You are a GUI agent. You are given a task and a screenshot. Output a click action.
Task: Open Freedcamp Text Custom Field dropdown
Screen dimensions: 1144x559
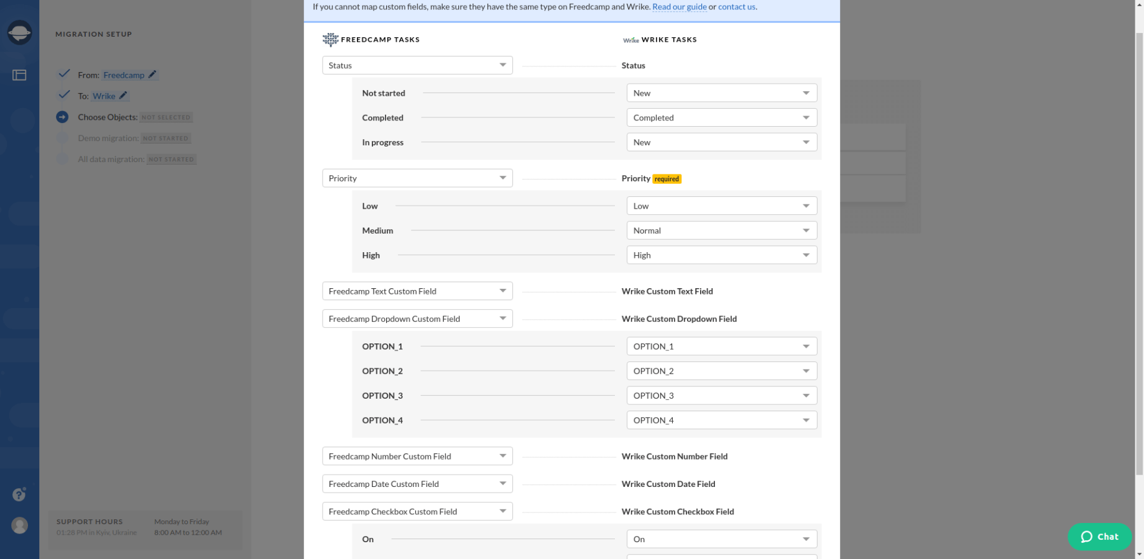417,291
